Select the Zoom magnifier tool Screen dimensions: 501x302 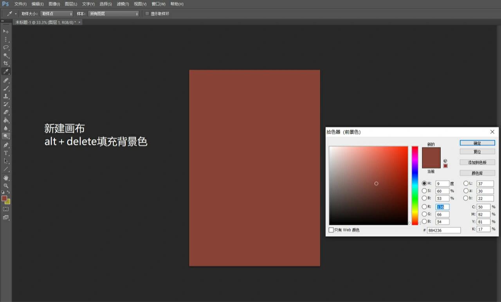click(x=6, y=186)
